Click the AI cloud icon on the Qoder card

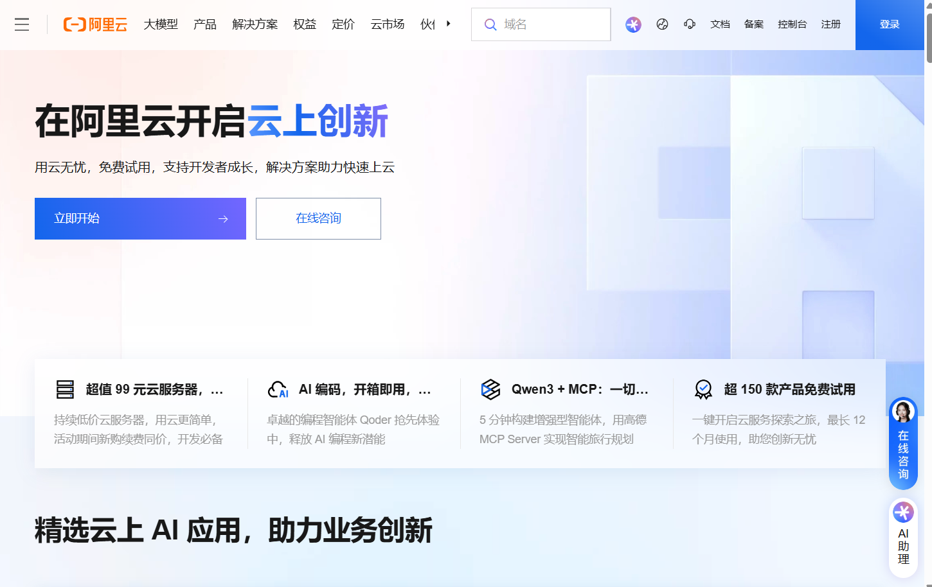coord(277,389)
